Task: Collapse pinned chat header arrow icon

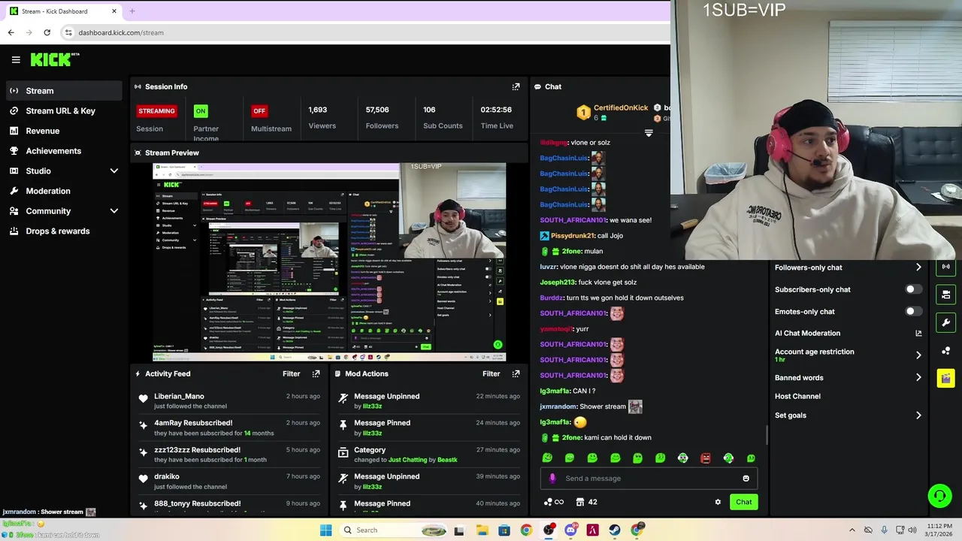Action: pyautogui.click(x=649, y=133)
